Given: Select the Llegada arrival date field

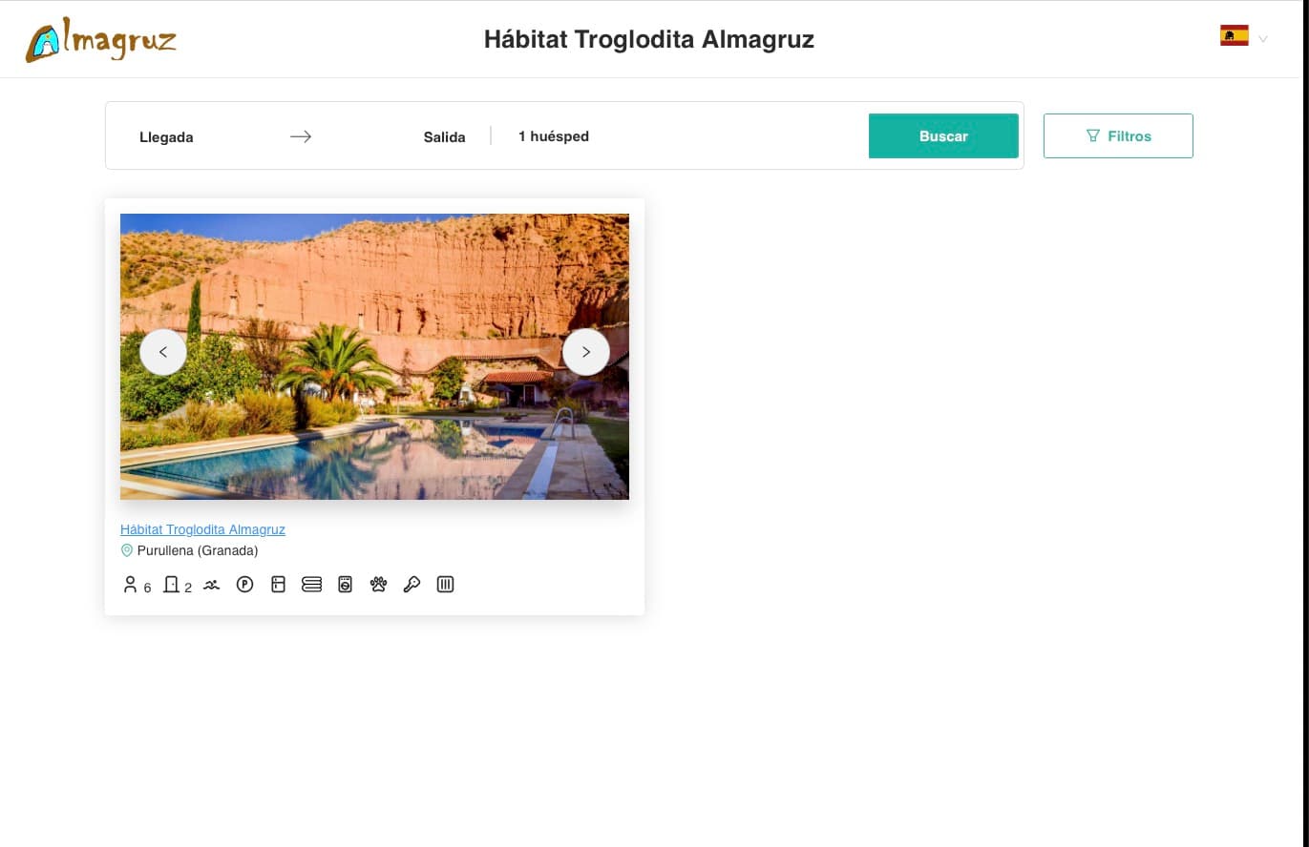Looking at the screenshot, I should coord(167,136).
